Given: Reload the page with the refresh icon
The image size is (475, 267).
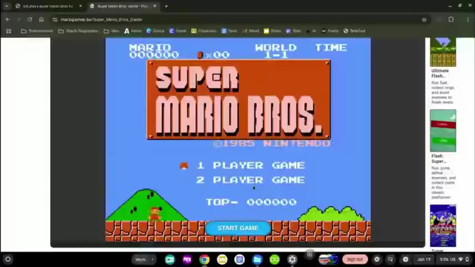Looking at the screenshot, I should [29, 19].
